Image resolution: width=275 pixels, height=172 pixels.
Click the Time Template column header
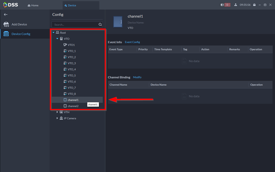tap(163, 49)
